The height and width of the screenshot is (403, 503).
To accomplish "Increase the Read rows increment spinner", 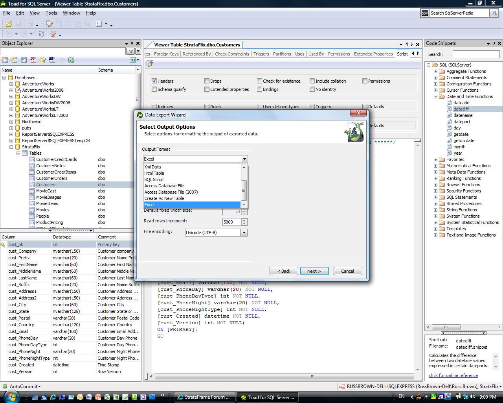I will tap(244, 220).
